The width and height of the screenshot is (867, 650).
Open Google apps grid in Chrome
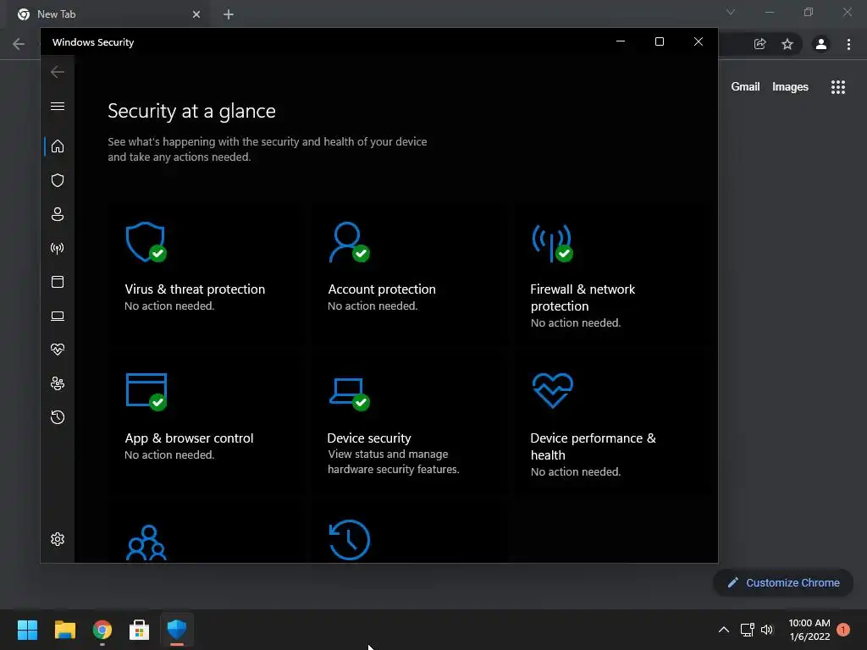[x=837, y=87]
